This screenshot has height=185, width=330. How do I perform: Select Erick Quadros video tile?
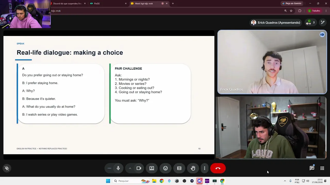point(272,62)
